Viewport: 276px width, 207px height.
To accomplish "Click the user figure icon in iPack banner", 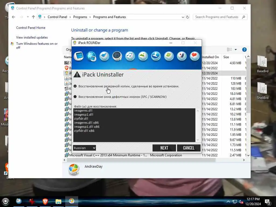I will pyautogui.click(x=156, y=56).
